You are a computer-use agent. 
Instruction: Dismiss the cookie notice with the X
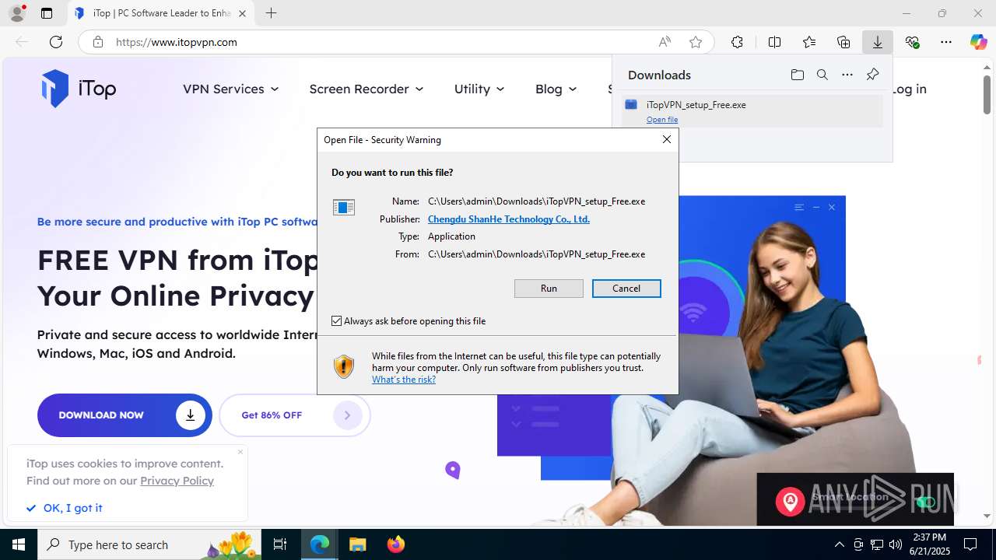[240, 452]
